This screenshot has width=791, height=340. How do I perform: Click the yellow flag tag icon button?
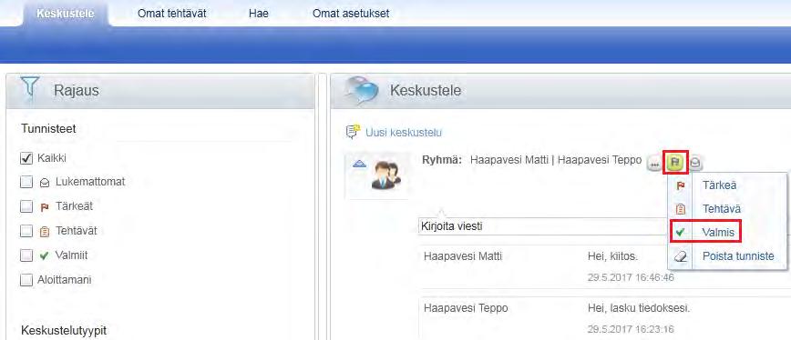click(675, 162)
